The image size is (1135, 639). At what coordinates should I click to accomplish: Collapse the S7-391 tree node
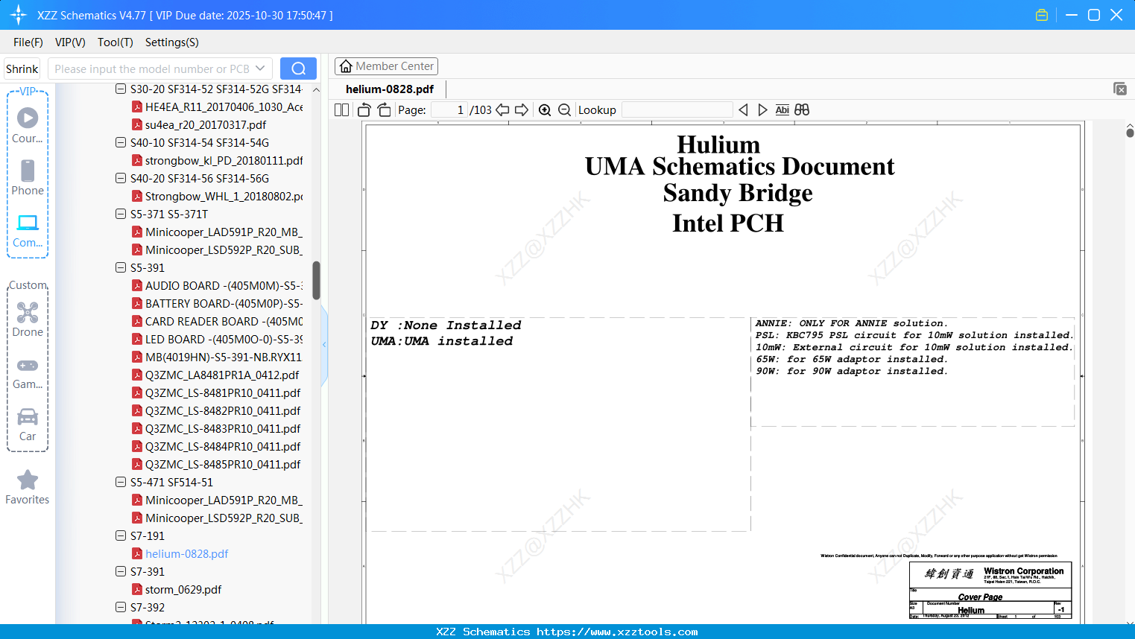121,571
